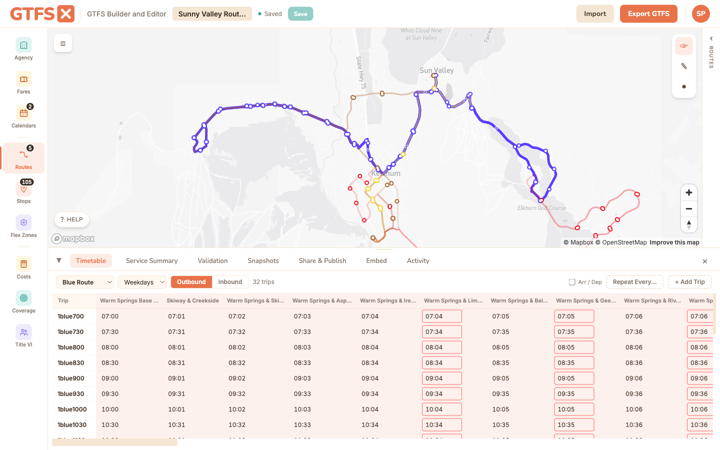This screenshot has height=450, width=720.
Task: Edit 08:05 Warm Springs & Gee... cell for 1blue800
Action: tap(574, 347)
